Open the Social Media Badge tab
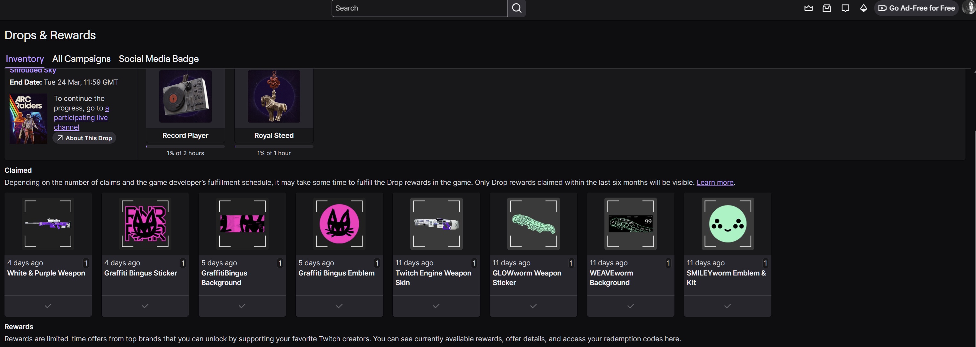Viewport: 976px width, 347px height. click(158, 59)
